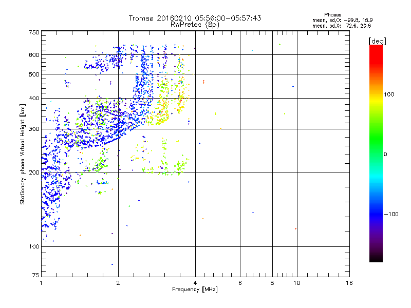Click the '[deg]' colorbar unit label
Viewport: 411px width, 308px height.
tap(377, 41)
